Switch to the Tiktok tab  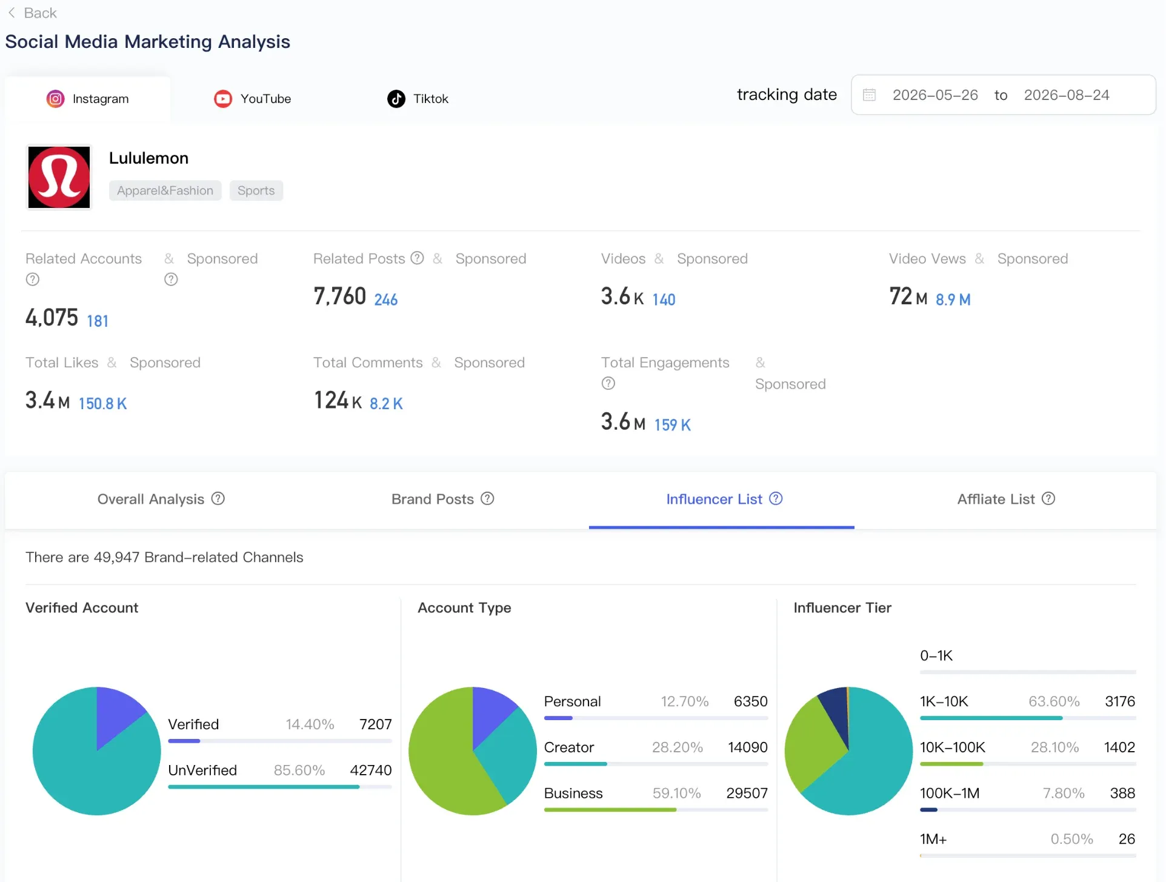point(418,99)
